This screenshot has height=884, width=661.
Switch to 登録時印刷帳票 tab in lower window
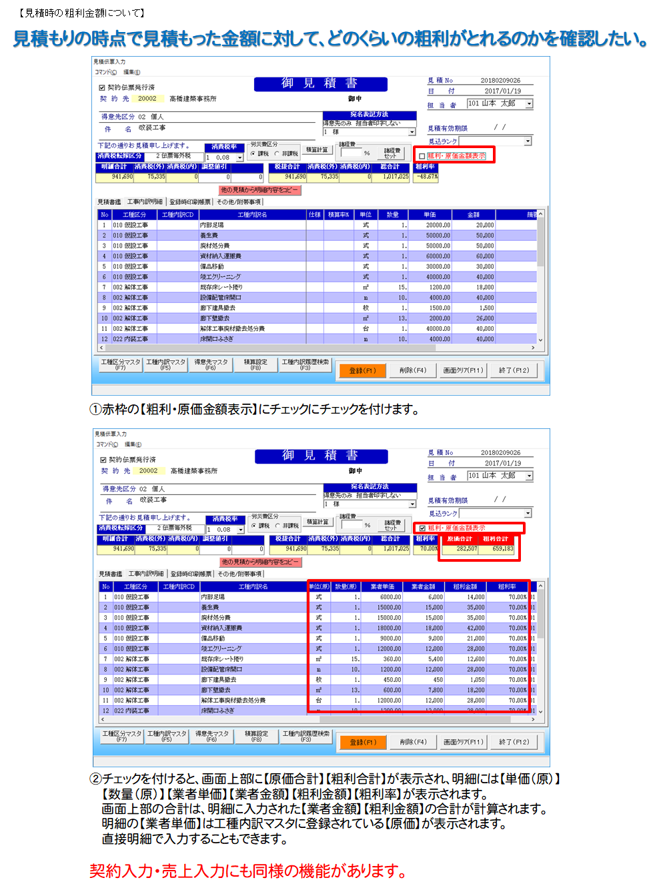[x=191, y=574]
